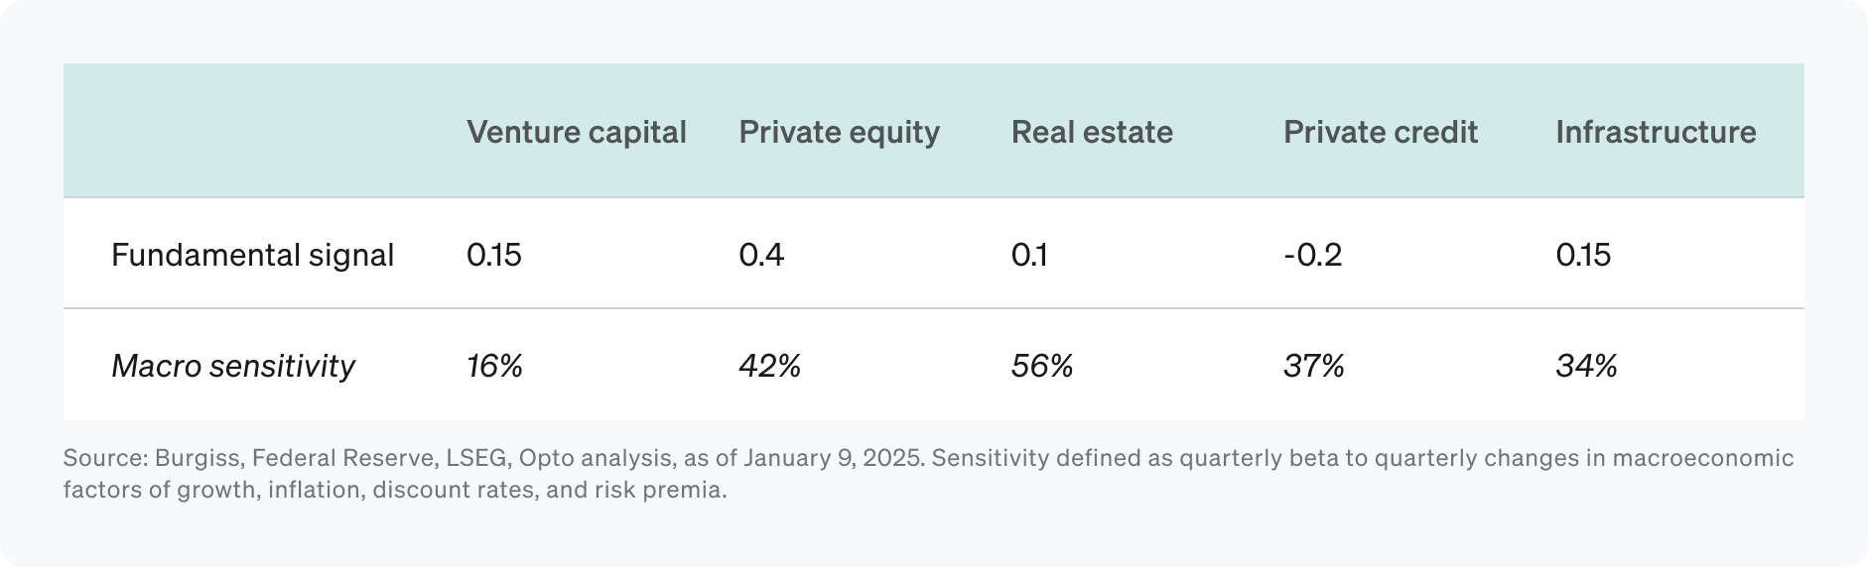
Task: Click the Fundamental signal row label
Action: coord(252,255)
